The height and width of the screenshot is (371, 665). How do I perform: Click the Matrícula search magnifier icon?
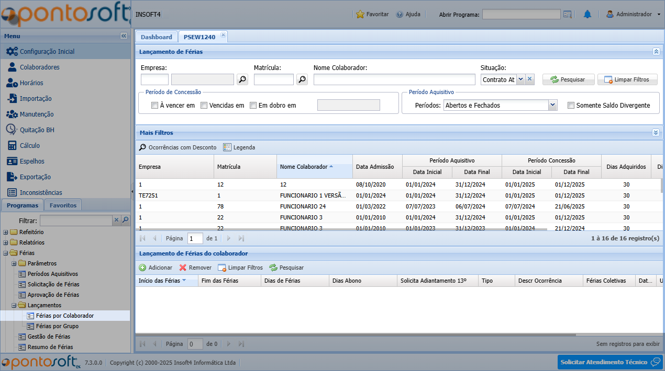click(302, 79)
